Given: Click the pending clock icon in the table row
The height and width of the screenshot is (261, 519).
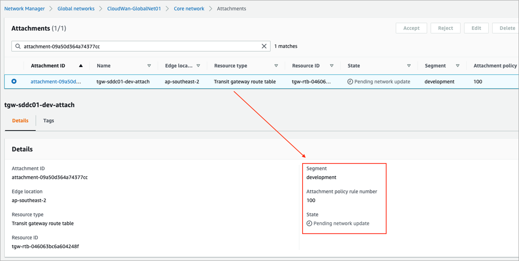Looking at the screenshot, I should click(x=350, y=82).
